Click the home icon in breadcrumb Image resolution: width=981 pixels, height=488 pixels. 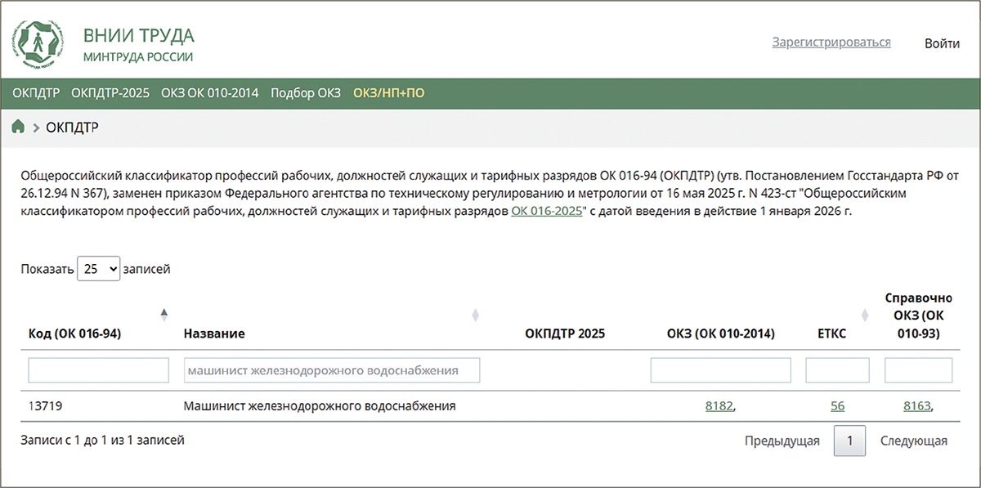pyautogui.click(x=18, y=127)
